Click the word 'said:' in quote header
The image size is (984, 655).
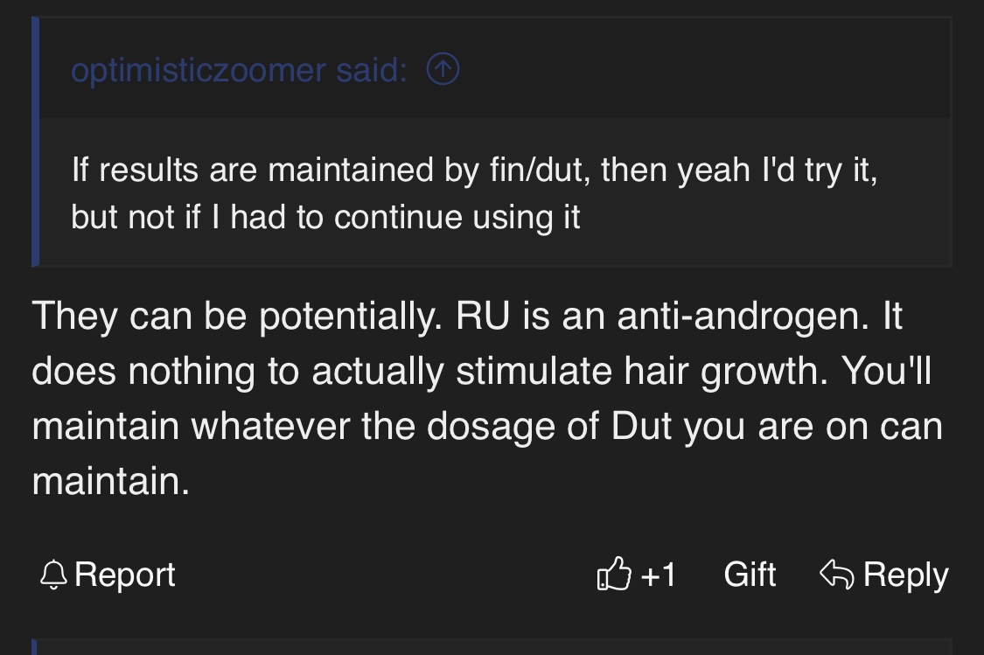pos(372,69)
